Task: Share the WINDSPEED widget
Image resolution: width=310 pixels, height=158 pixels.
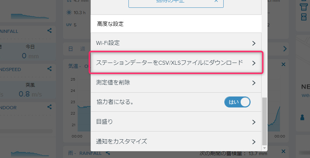Action: [x=50, y=69]
